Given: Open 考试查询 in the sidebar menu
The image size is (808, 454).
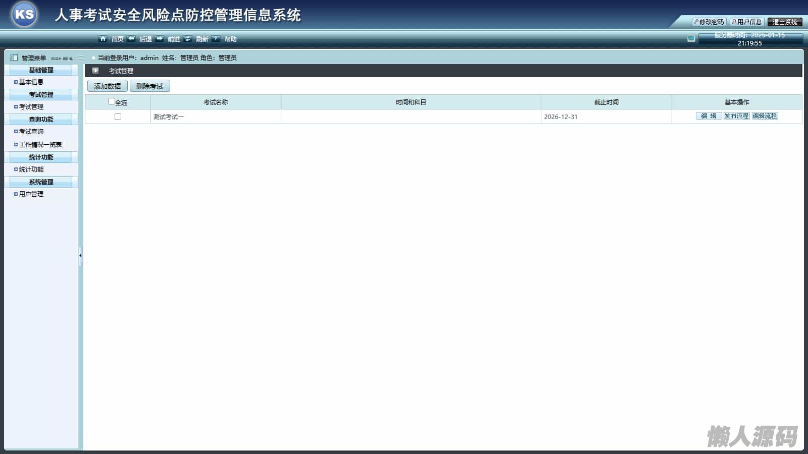Looking at the screenshot, I should pyautogui.click(x=31, y=132).
